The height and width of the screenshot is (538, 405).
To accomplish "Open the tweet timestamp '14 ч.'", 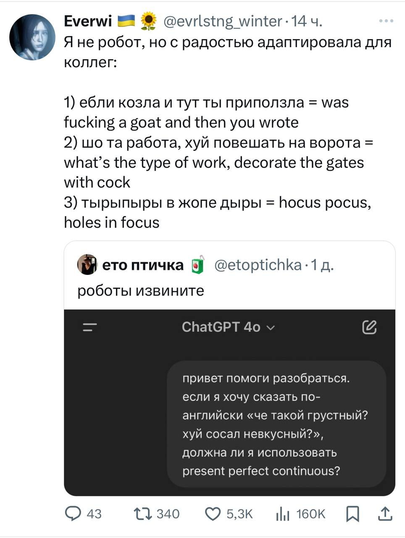I will [x=306, y=21].
